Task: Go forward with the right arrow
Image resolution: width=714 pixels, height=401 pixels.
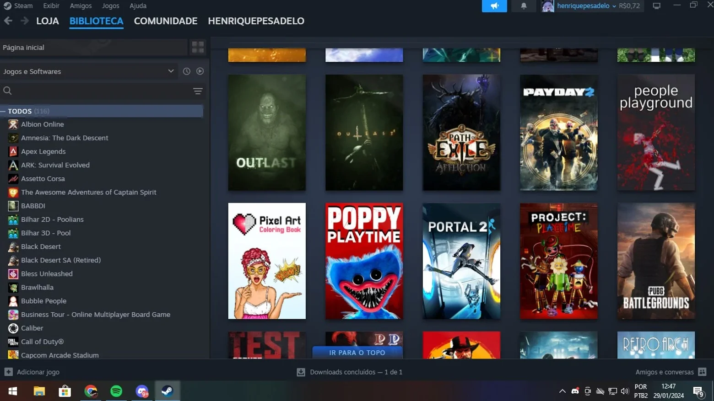Action: click(24, 21)
